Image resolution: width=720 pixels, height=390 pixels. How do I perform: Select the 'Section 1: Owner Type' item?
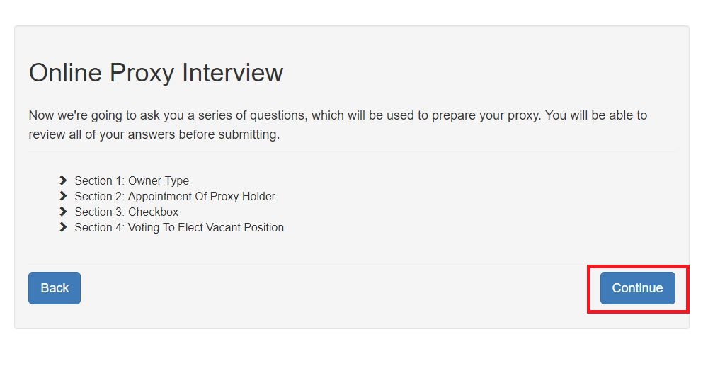[132, 180]
